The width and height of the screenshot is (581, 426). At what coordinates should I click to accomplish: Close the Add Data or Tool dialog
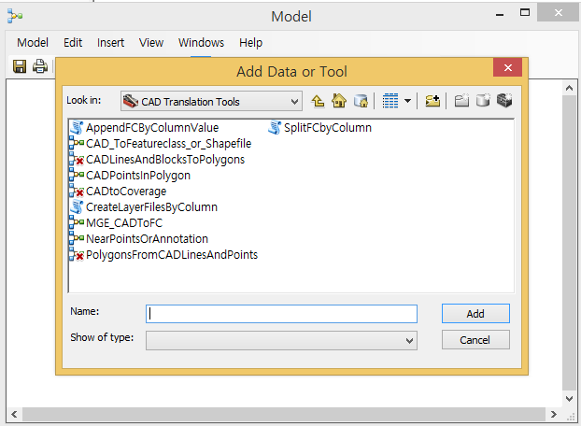(507, 67)
